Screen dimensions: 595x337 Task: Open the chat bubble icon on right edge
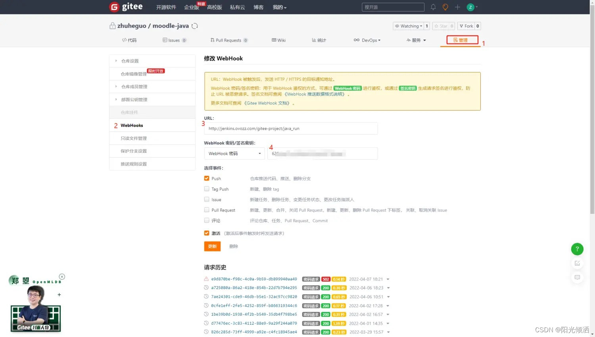click(577, 277)
